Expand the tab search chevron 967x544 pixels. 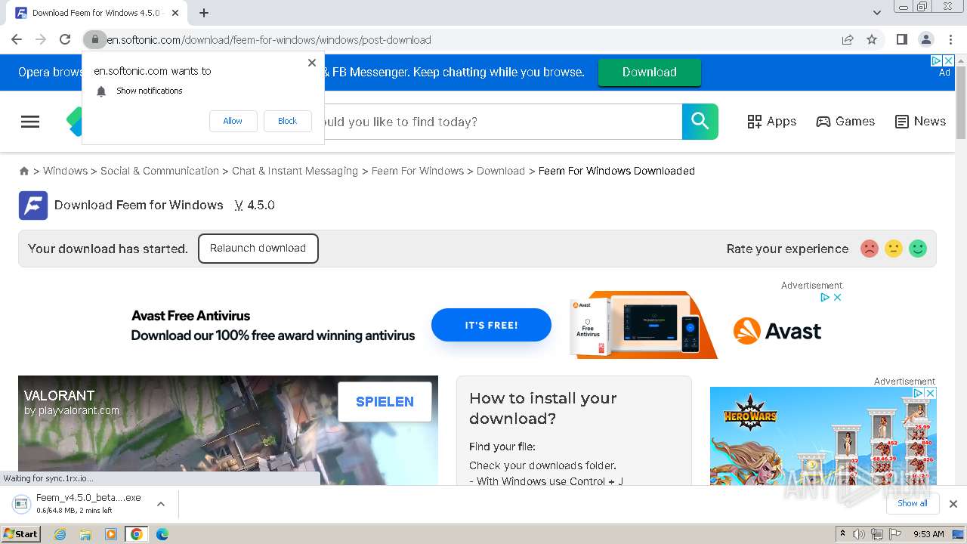click(x=876, y=13)
